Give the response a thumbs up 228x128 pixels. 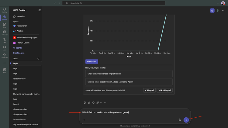click(x=89, y=103)
